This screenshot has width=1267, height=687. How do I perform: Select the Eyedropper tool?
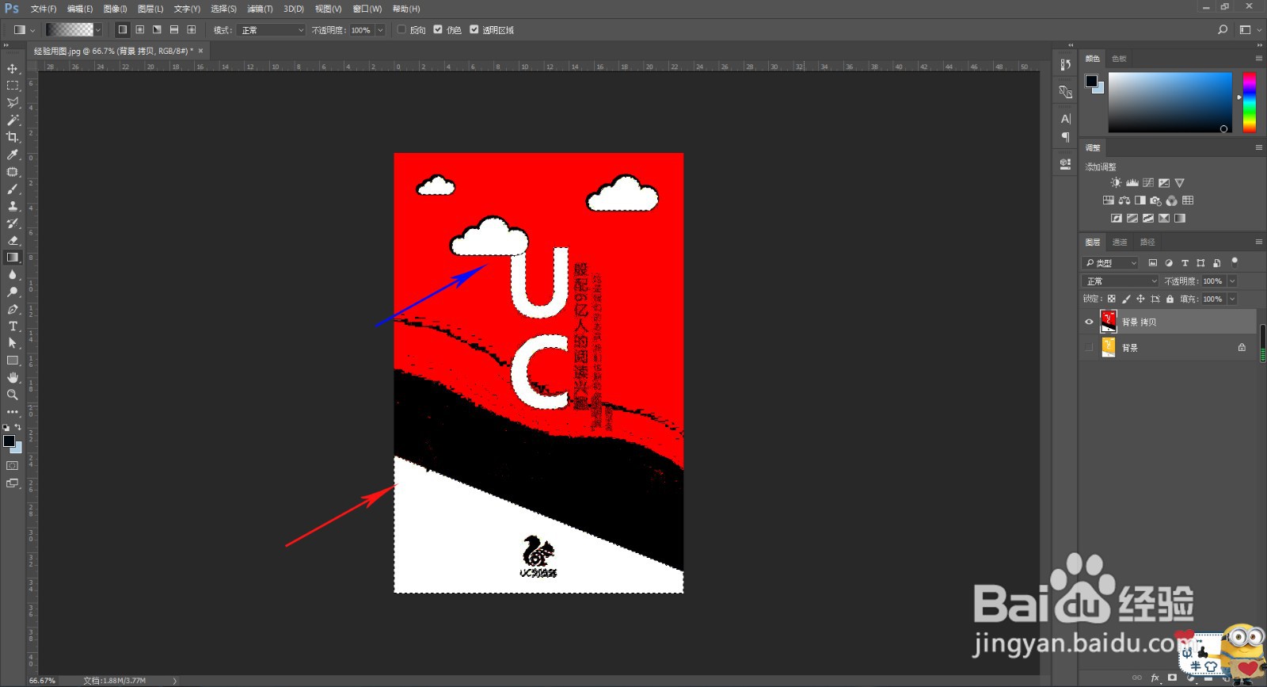point(13,155)
